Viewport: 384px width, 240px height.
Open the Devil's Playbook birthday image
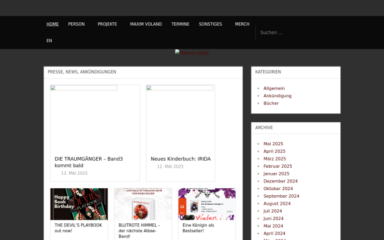[x=79, y=204]
